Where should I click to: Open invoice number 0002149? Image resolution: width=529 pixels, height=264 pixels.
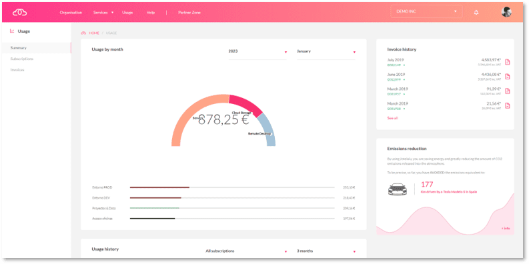click(394, 65)
